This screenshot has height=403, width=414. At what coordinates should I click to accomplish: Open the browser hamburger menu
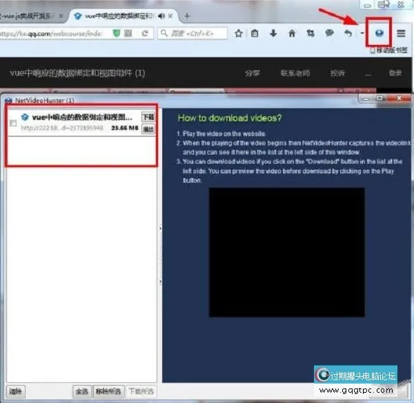pyautogui.click(x=400, y=33)
